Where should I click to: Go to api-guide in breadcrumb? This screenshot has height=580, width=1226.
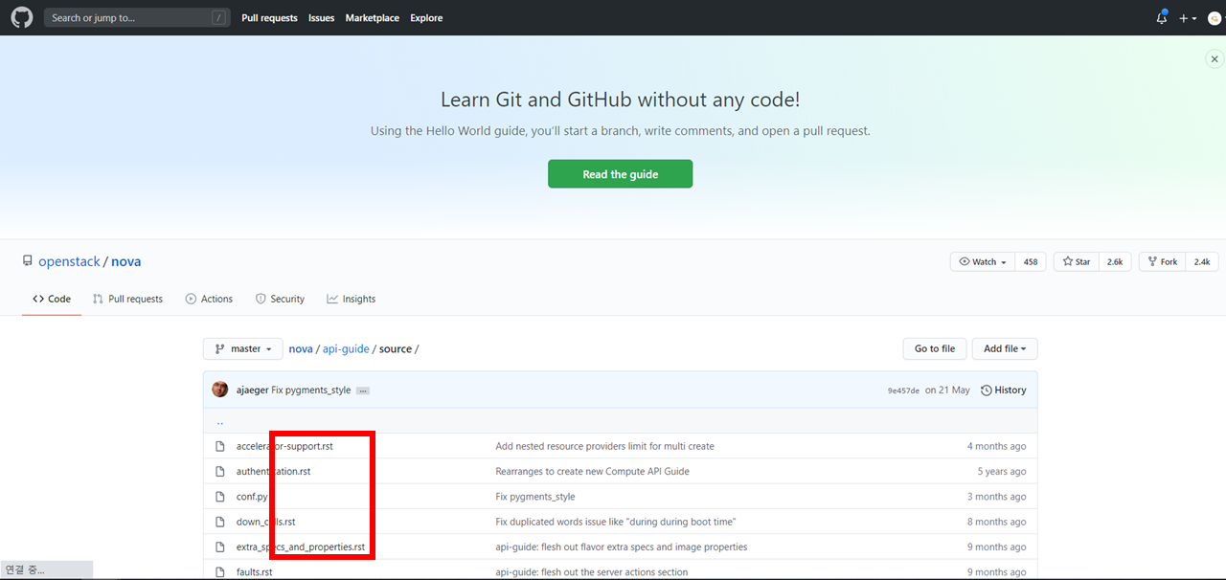coord(346,349)
